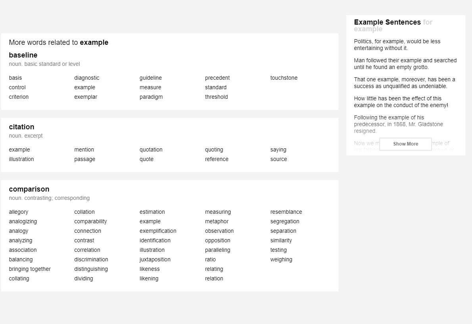Click the bold 'baseline' section heading
The image size is (472, 324).
[23, 55]
